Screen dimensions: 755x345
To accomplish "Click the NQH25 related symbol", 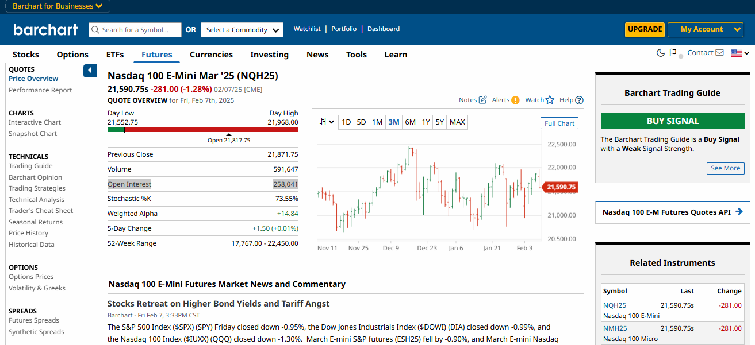I will [x=615, y=305].
